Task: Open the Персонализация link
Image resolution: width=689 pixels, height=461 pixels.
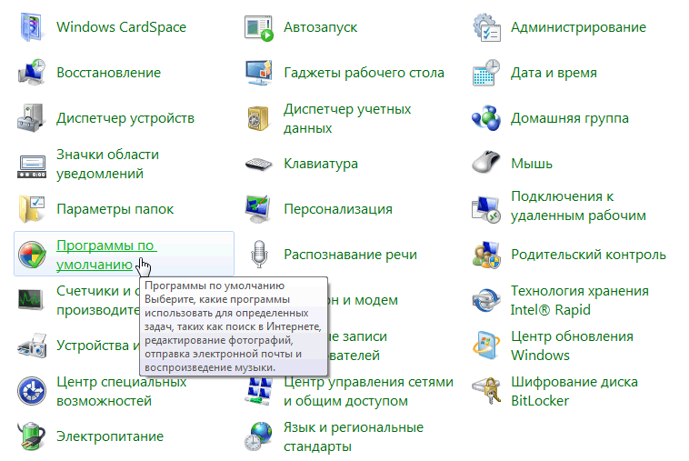Action: pyautogui.click(x=338, y=209)
